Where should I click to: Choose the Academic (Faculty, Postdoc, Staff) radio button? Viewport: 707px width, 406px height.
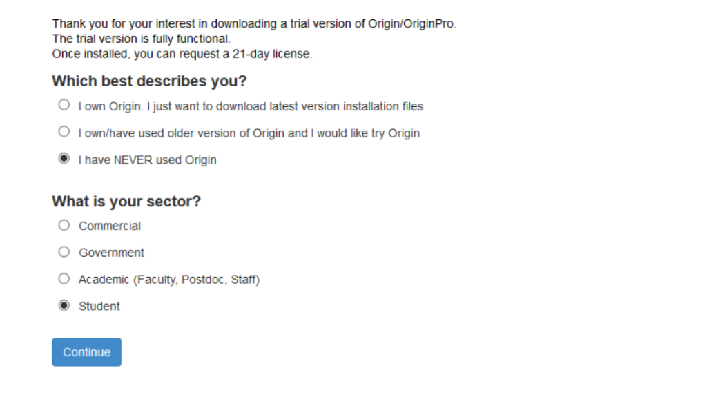tap(64, 279)
